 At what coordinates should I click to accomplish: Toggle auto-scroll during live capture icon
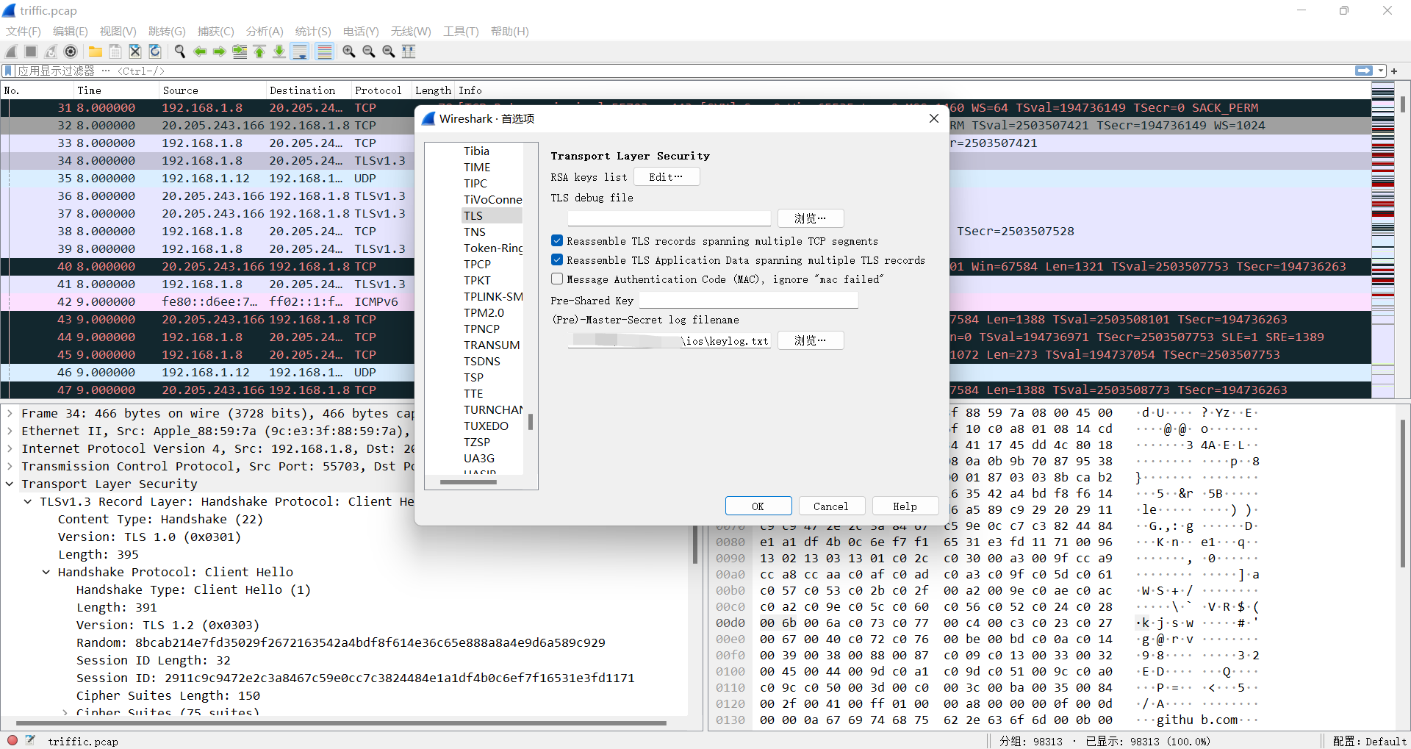click(300, 51)
